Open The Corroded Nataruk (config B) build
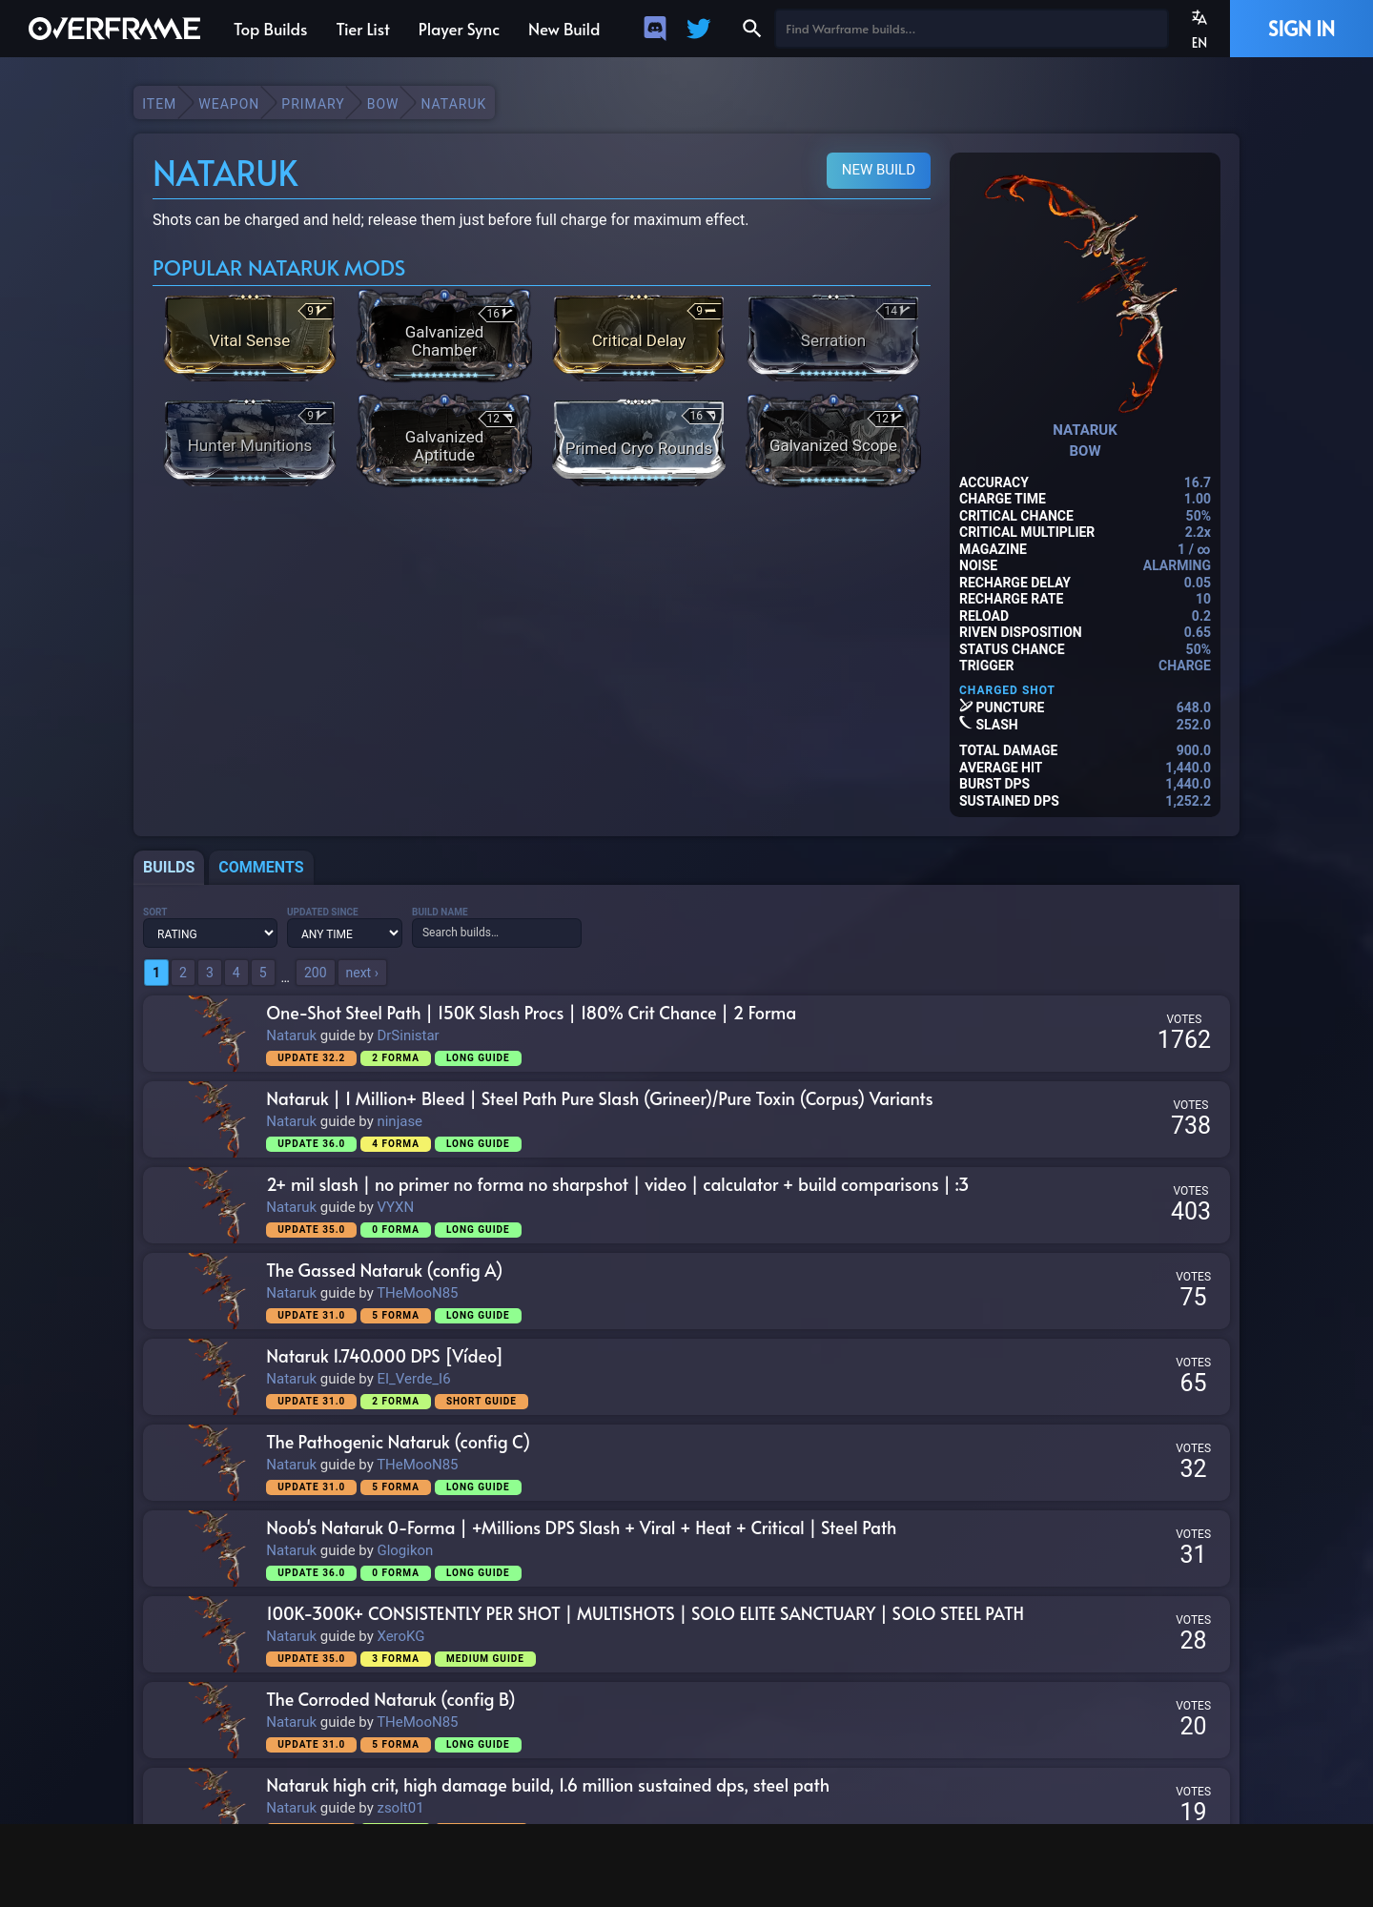Viewport: 1373px width, 1907px height. pos(391,1700)
